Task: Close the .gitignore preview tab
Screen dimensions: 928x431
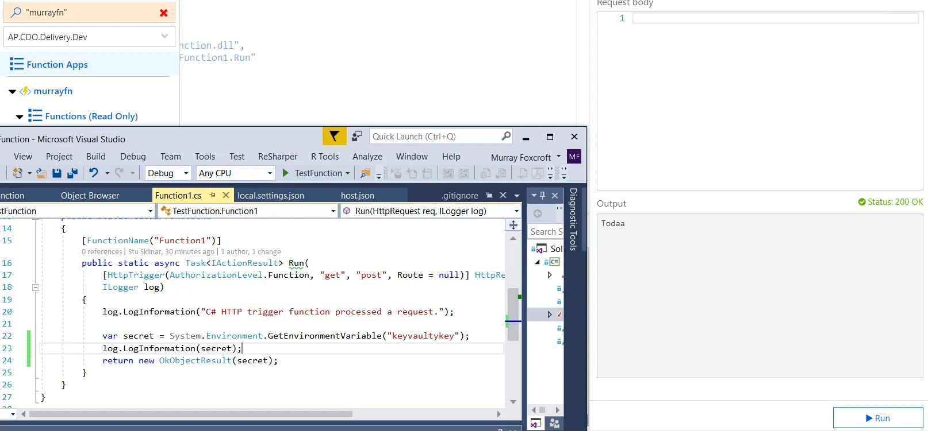Action: pyautogui.click(x=503, y=195)
